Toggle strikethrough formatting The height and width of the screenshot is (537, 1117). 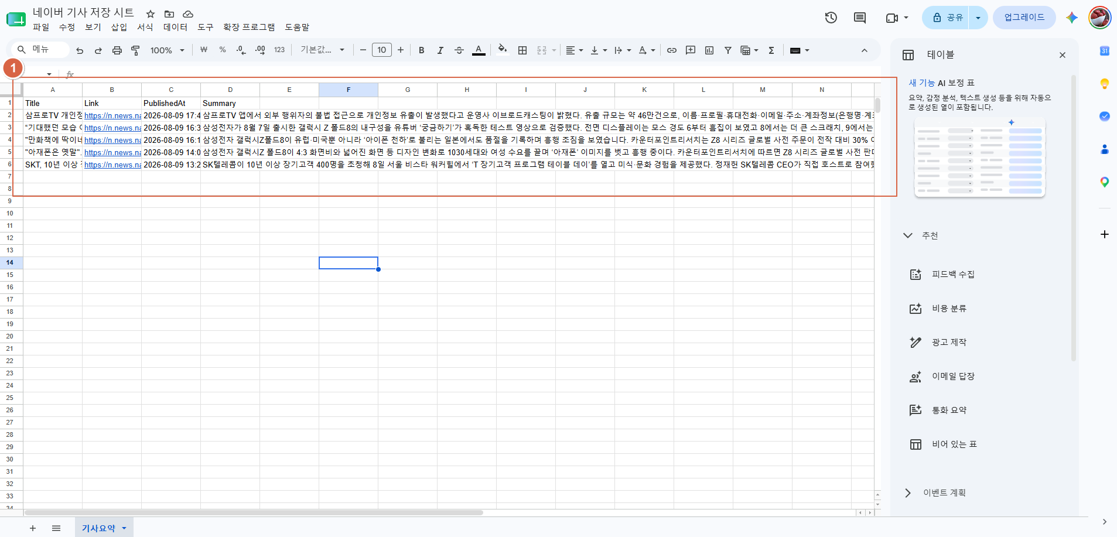coord(459,50)
